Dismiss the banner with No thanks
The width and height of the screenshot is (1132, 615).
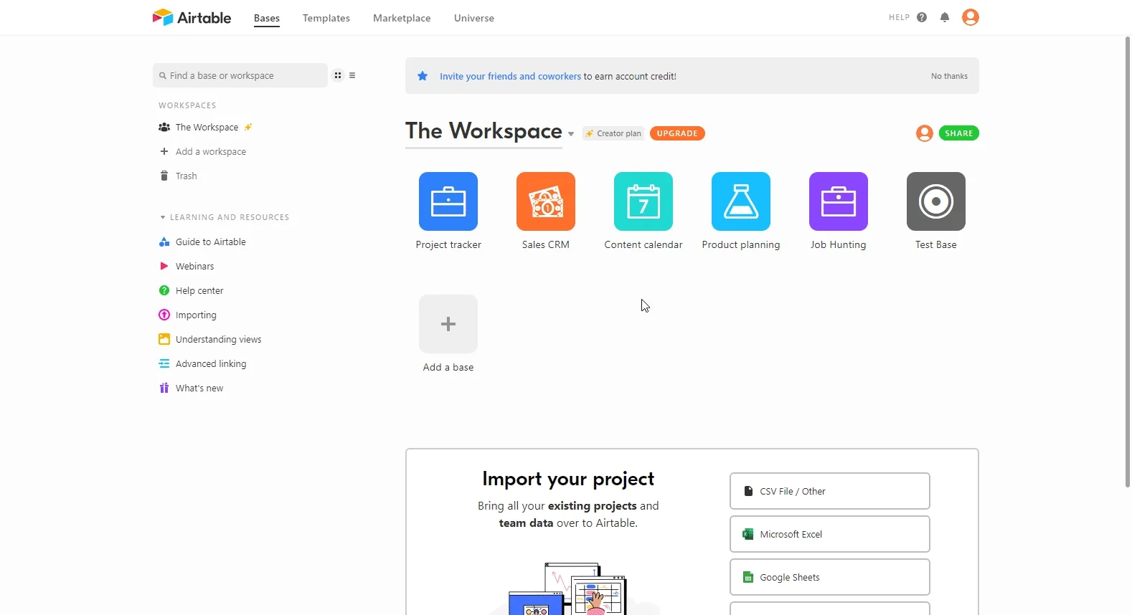pyautogui.click(x=949, y=76)
